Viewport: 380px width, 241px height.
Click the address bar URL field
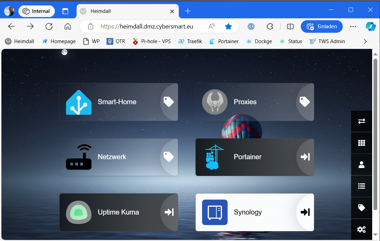coord(147,26)
